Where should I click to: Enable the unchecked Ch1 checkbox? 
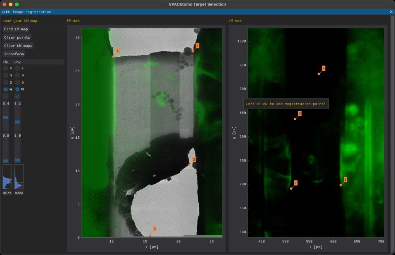pos(6,96)
